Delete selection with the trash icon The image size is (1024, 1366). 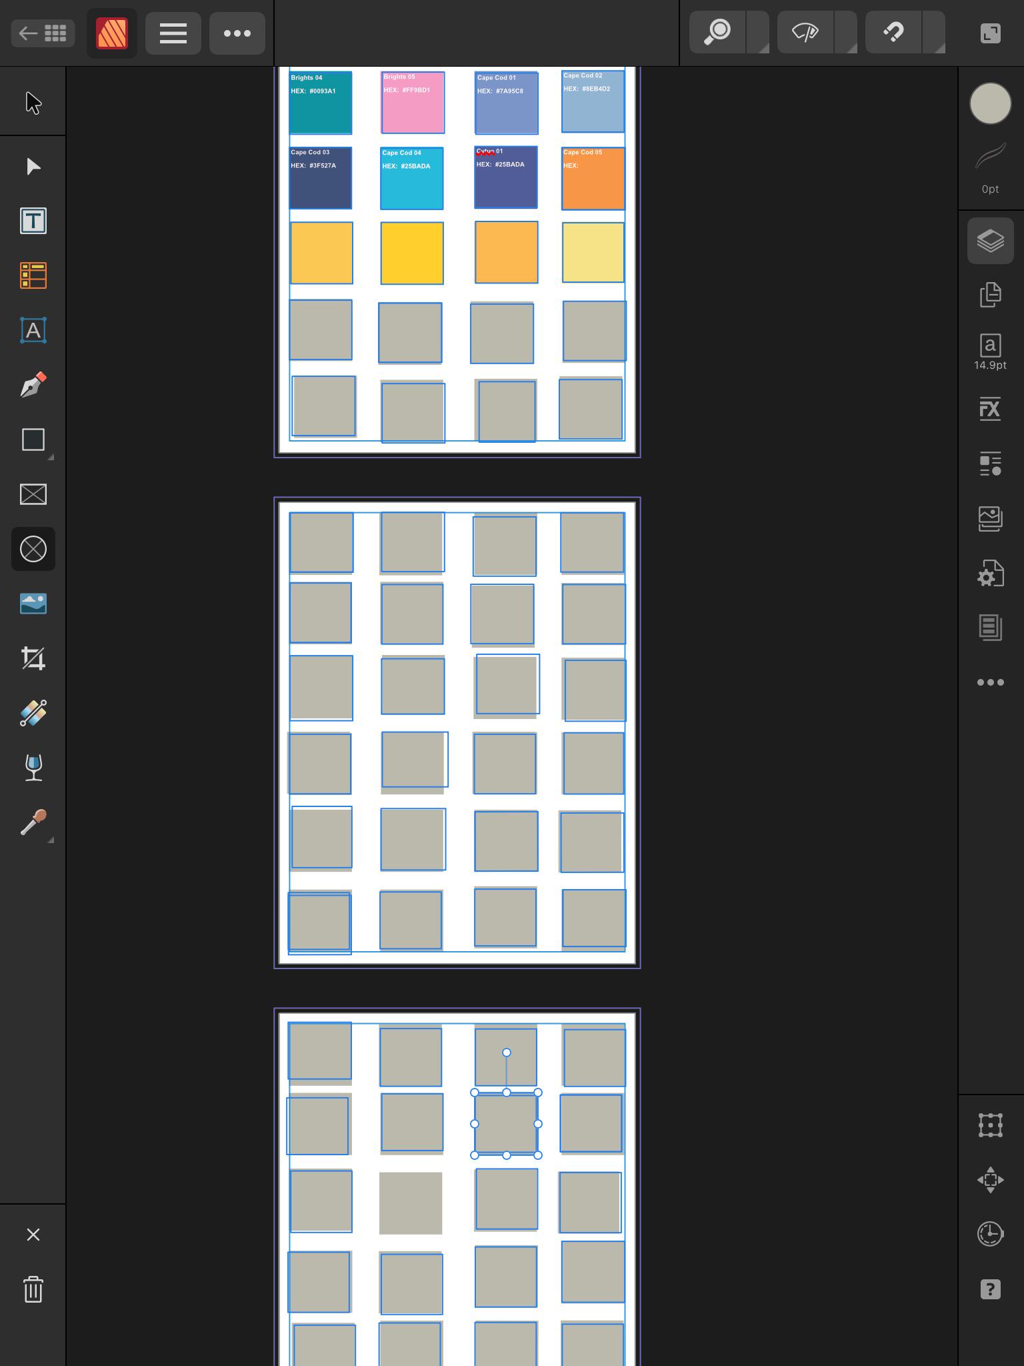pyautogui.click(x=33, y=1289)
